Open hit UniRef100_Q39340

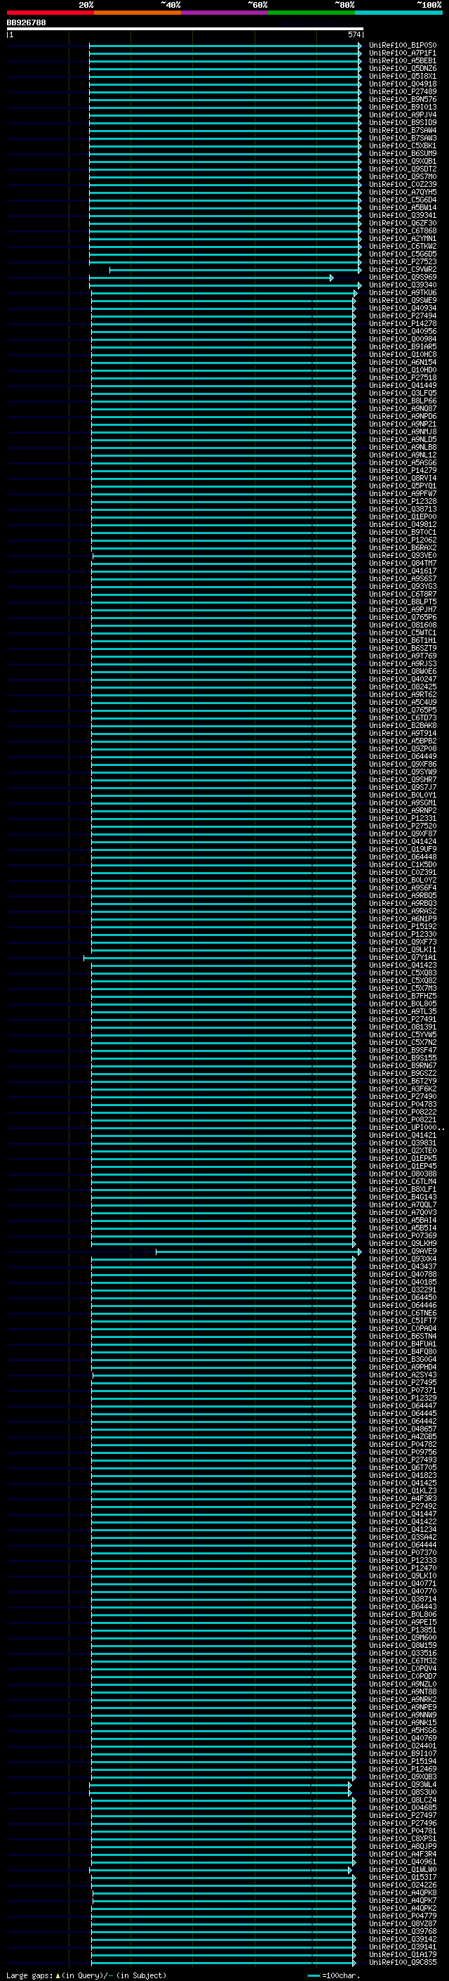[402, 285]
